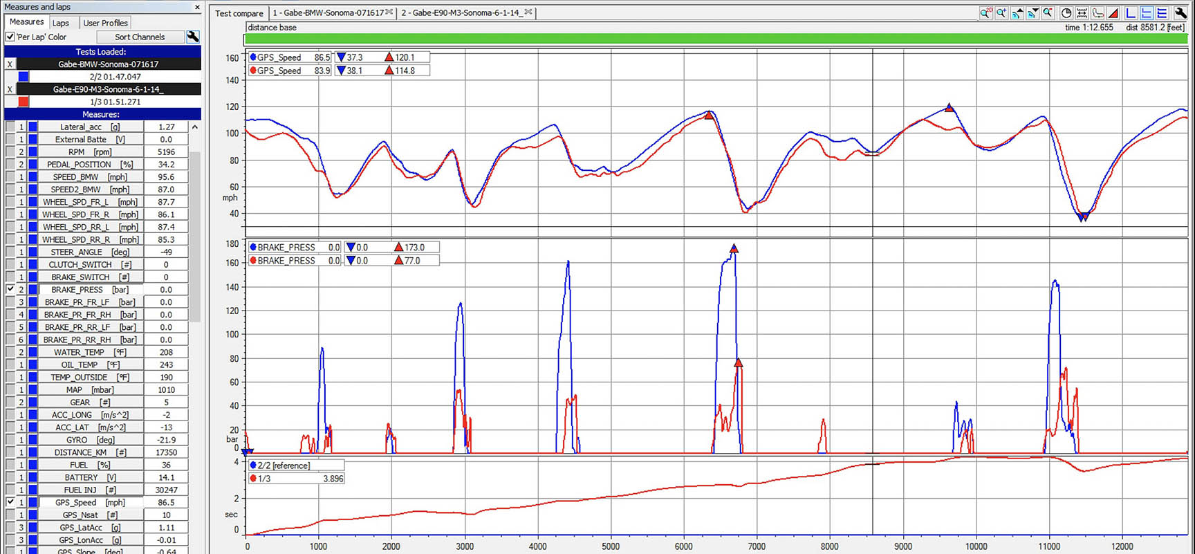Click the FUEL INJ measure name button

(x=91, y=490)
